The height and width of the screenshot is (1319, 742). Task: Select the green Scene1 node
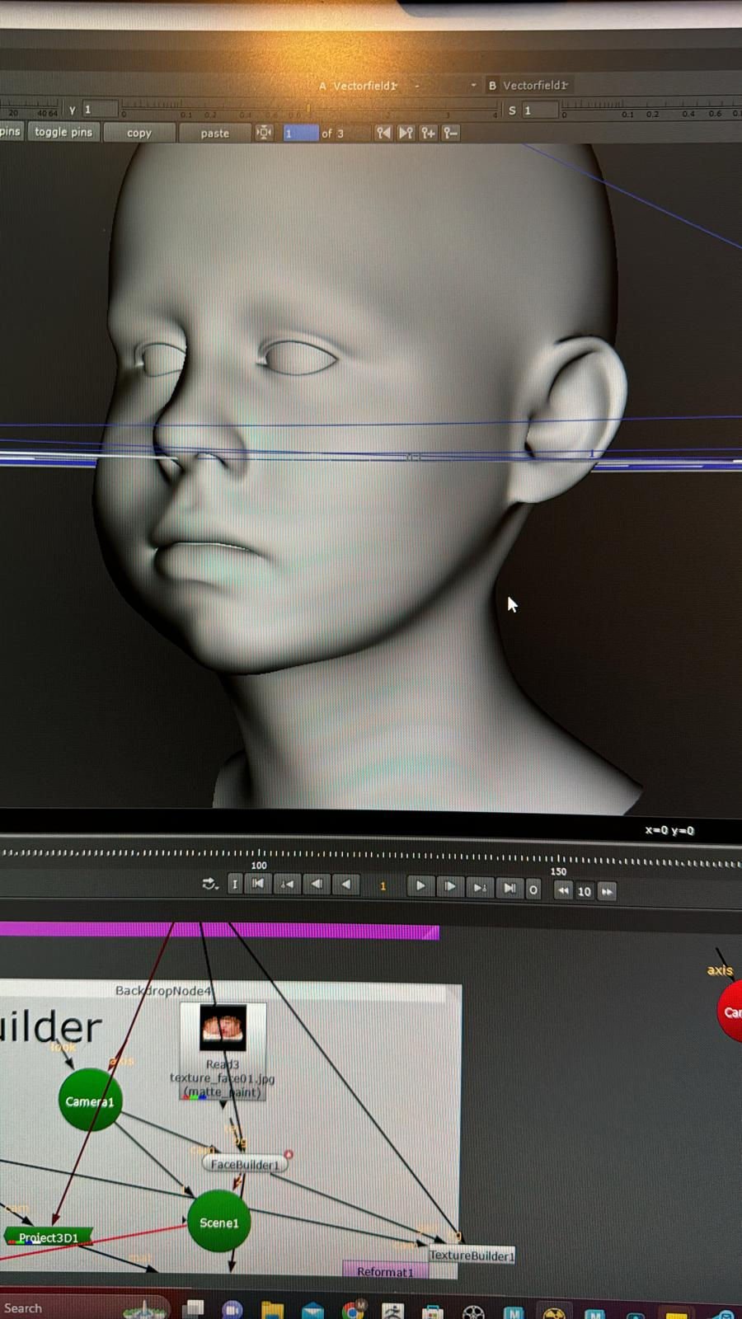(218, 1223)
